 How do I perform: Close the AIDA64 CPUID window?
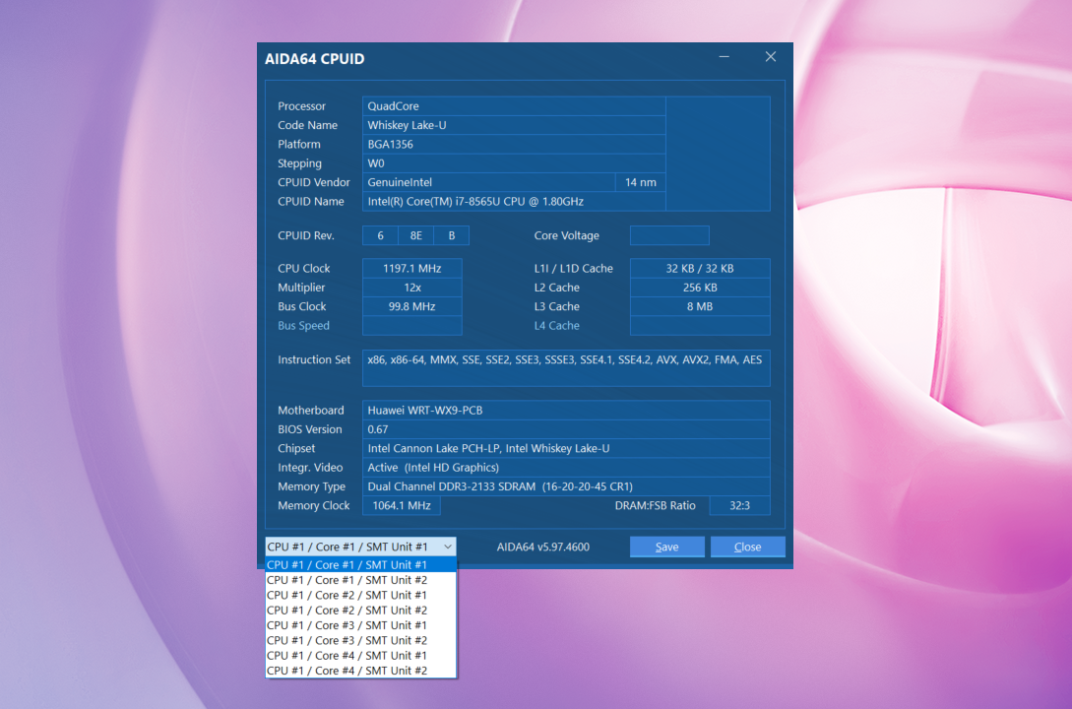coord(771,57)
